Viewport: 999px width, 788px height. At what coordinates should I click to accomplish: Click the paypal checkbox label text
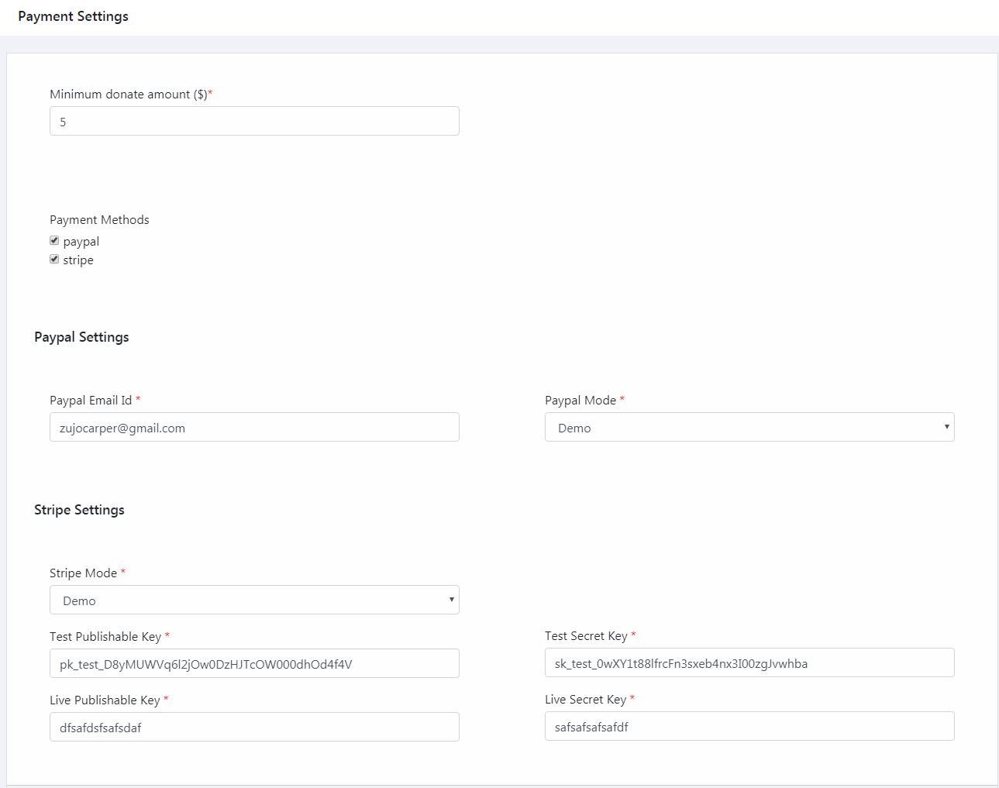click(81, 242)
